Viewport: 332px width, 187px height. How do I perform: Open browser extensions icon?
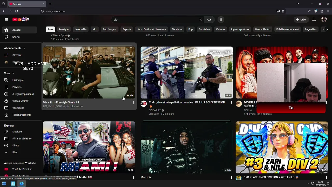(322, 11)
